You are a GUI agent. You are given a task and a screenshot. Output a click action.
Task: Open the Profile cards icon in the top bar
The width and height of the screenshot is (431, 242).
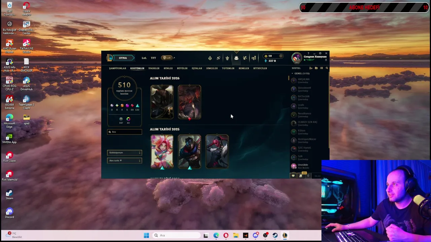(x=219, y=58)
